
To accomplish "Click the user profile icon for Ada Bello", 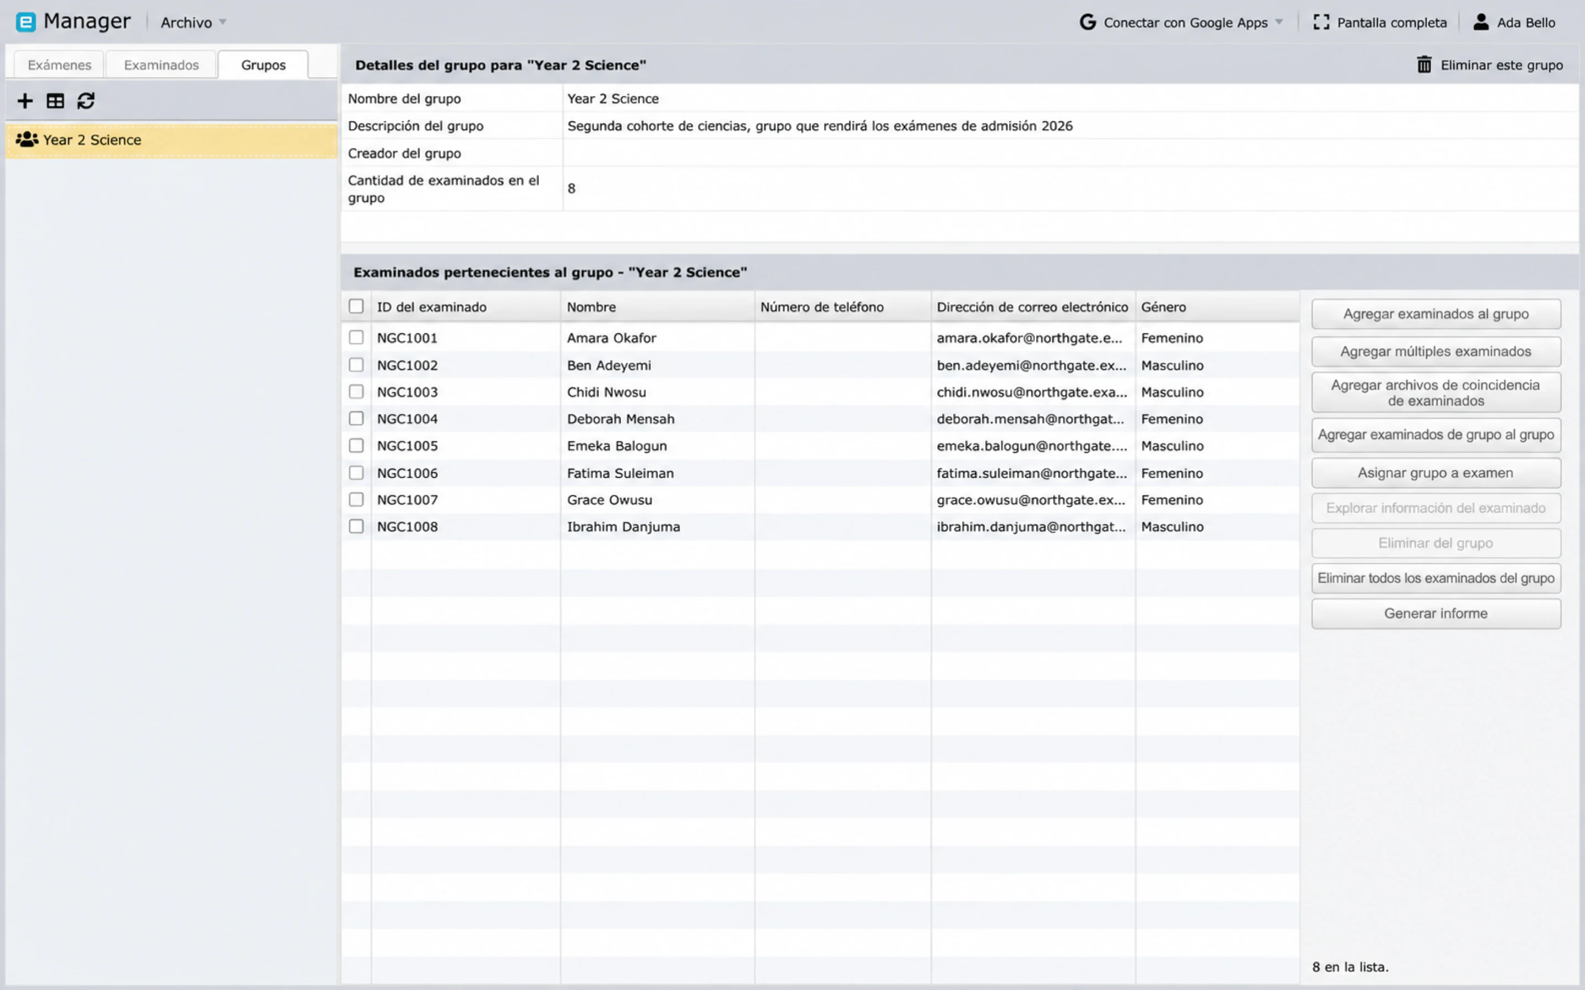I will 1480,22.
